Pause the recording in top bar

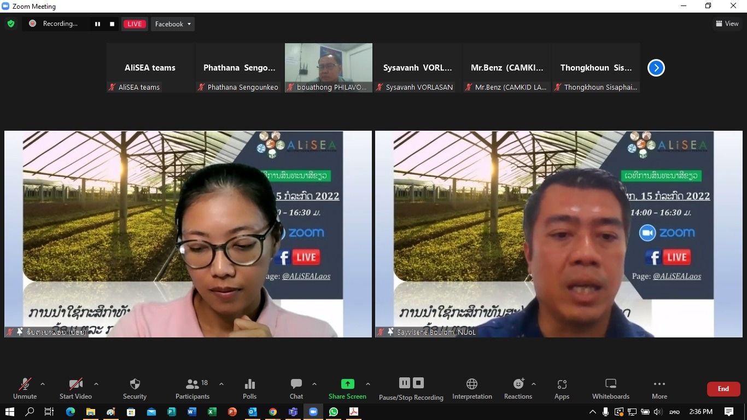click(x=97, y=24)
